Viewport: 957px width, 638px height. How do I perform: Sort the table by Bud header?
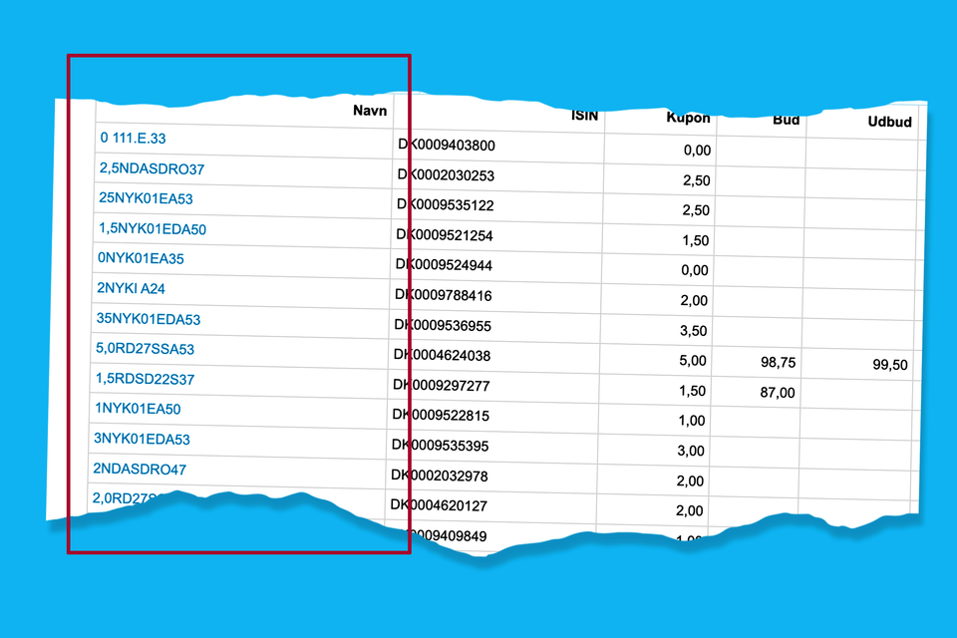[x=786, y=121]
